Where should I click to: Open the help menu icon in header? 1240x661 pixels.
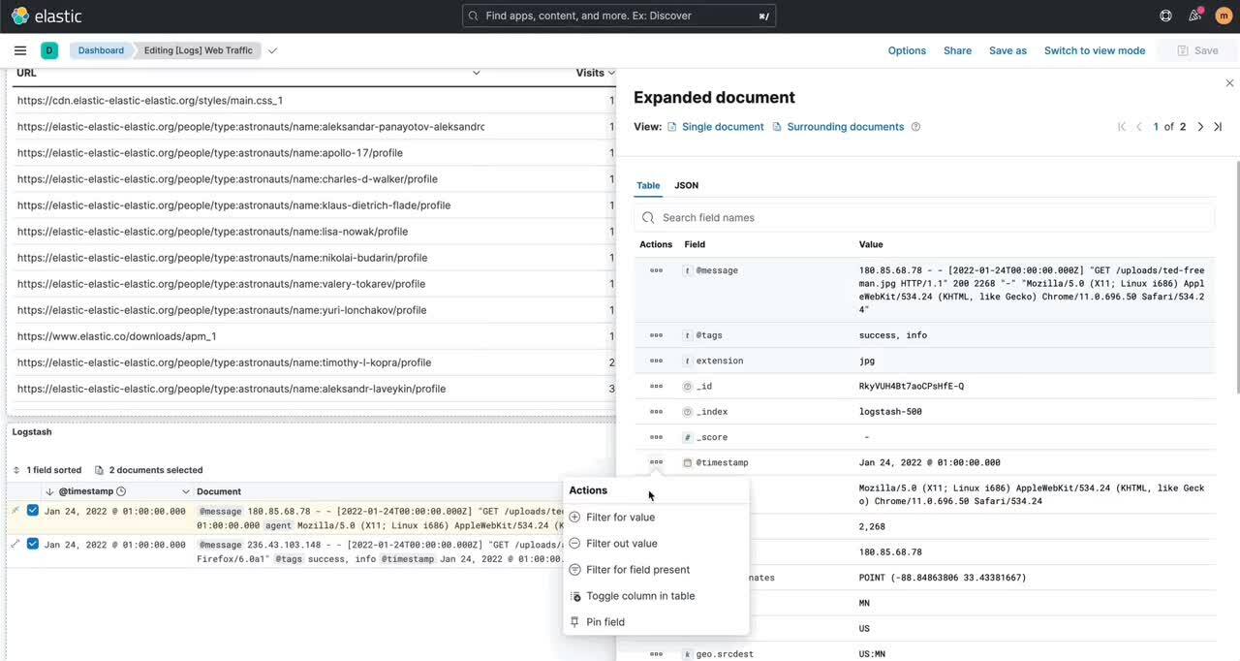point(1165,16)
